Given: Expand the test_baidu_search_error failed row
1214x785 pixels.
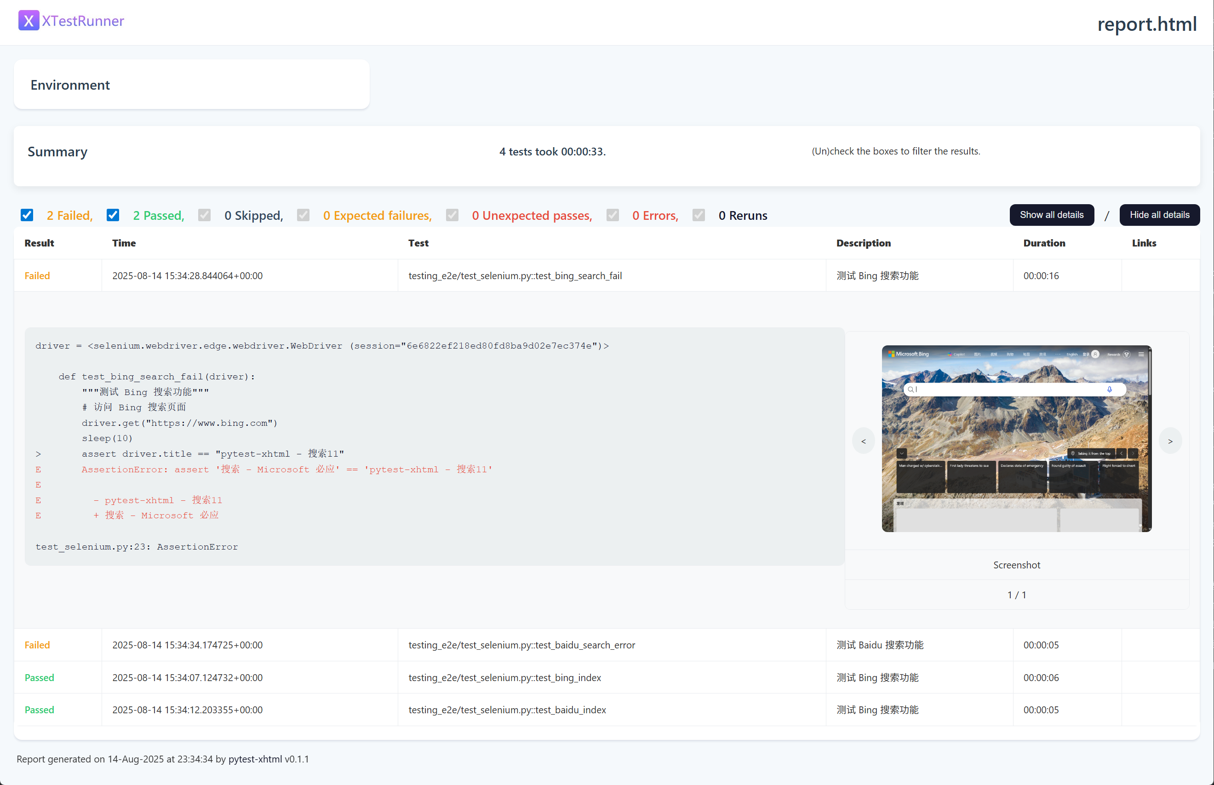Looking at the screenshot, I should click(521, 645).
